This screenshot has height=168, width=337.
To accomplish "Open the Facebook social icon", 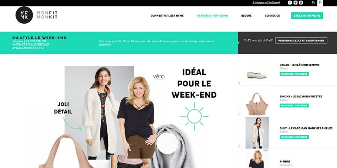I will pos(290,3).
